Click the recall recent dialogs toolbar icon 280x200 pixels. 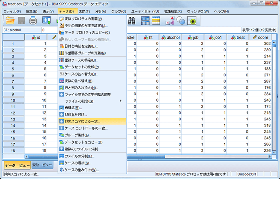point(46,20)
